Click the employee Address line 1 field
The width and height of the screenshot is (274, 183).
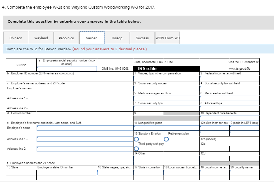pos(85,139)
